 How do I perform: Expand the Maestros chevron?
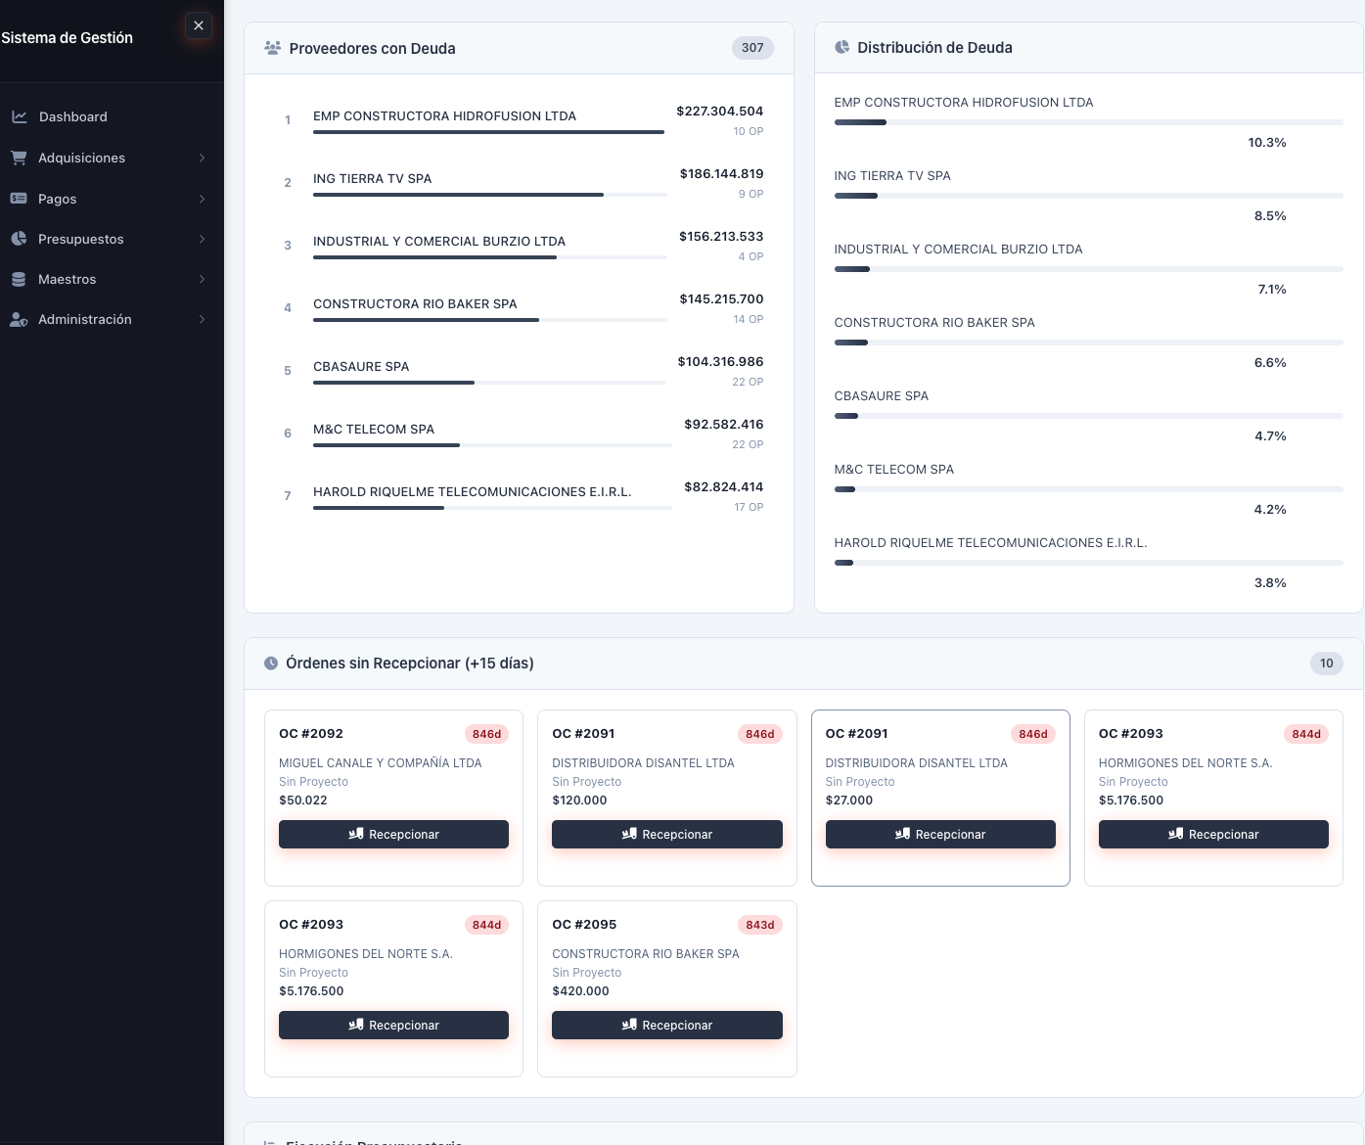click(202, 279)
